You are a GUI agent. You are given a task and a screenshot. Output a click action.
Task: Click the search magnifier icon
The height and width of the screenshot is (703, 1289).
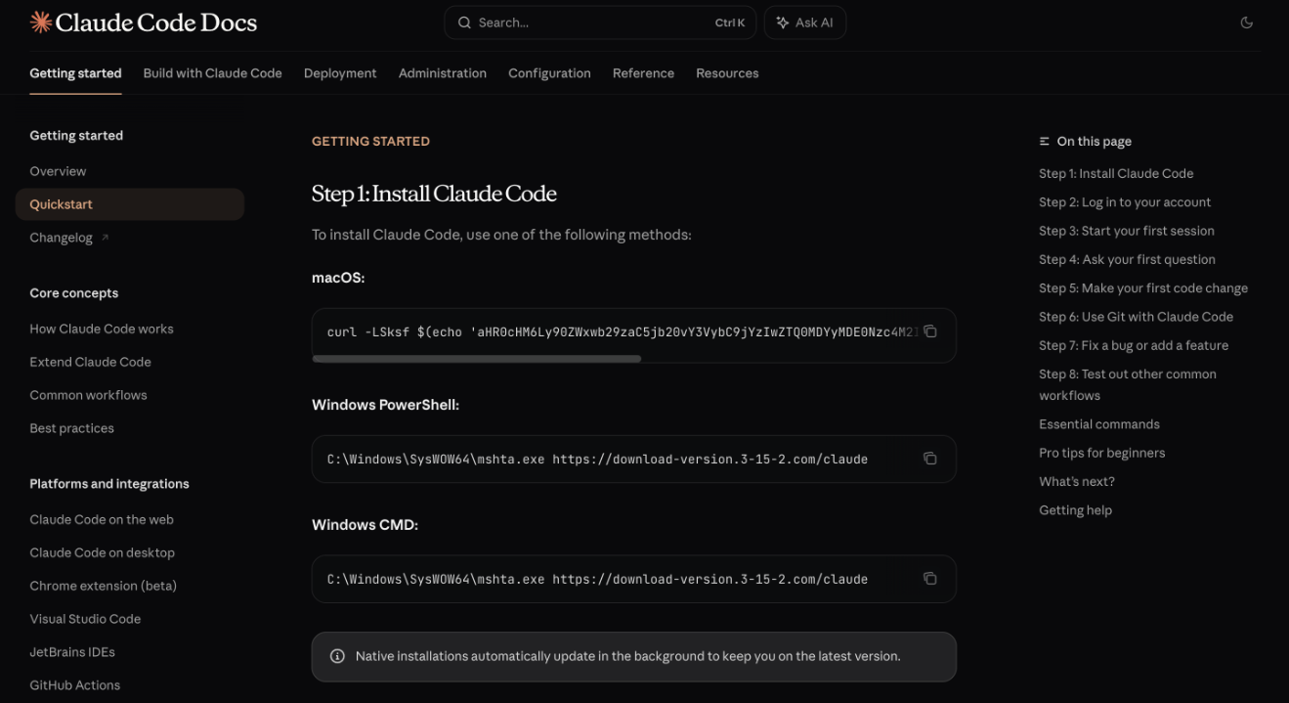[464, 22]
